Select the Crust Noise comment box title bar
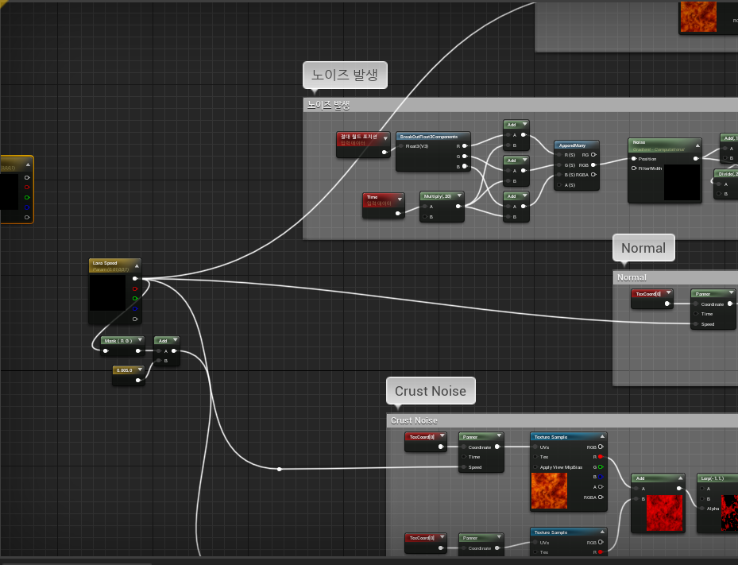The image size is (738, 565). click(562, 420)
